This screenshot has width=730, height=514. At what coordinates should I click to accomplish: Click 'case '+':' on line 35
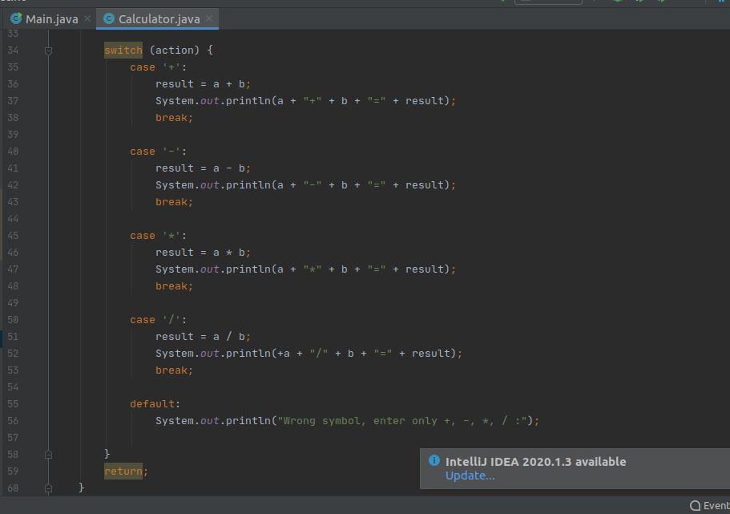159,67
